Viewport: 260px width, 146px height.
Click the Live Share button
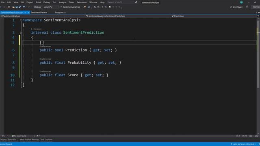236,7
